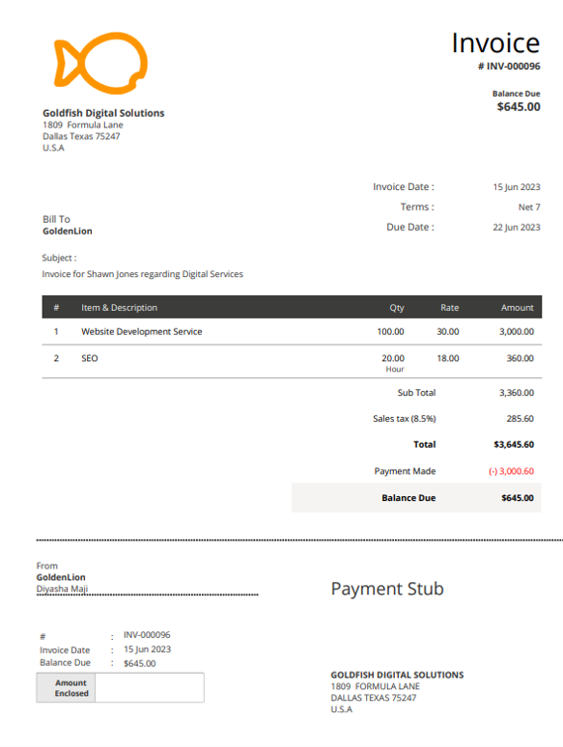Click the Diyasha Maji signature line
Viewport: 563px width, 747px height.
(148, 590)
